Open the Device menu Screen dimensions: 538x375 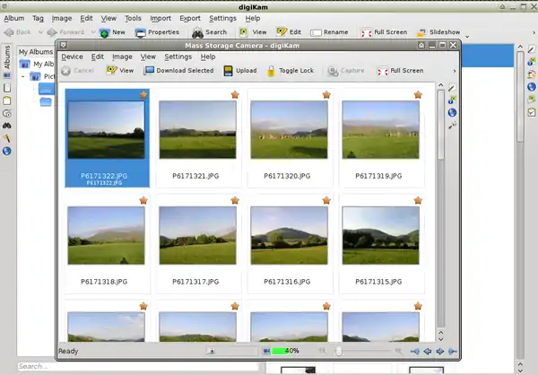(x=72, y=57)
